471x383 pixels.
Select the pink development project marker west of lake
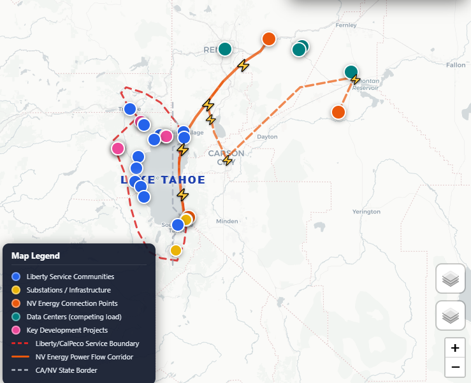[x=118, y=148]
